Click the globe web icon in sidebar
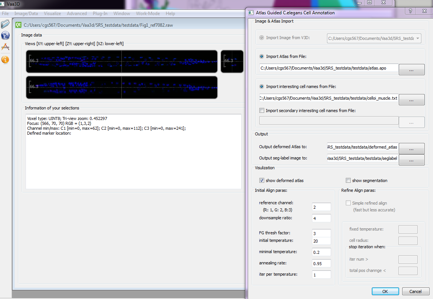The height and width of the screenshot is (299, 433). coord(5,36)
